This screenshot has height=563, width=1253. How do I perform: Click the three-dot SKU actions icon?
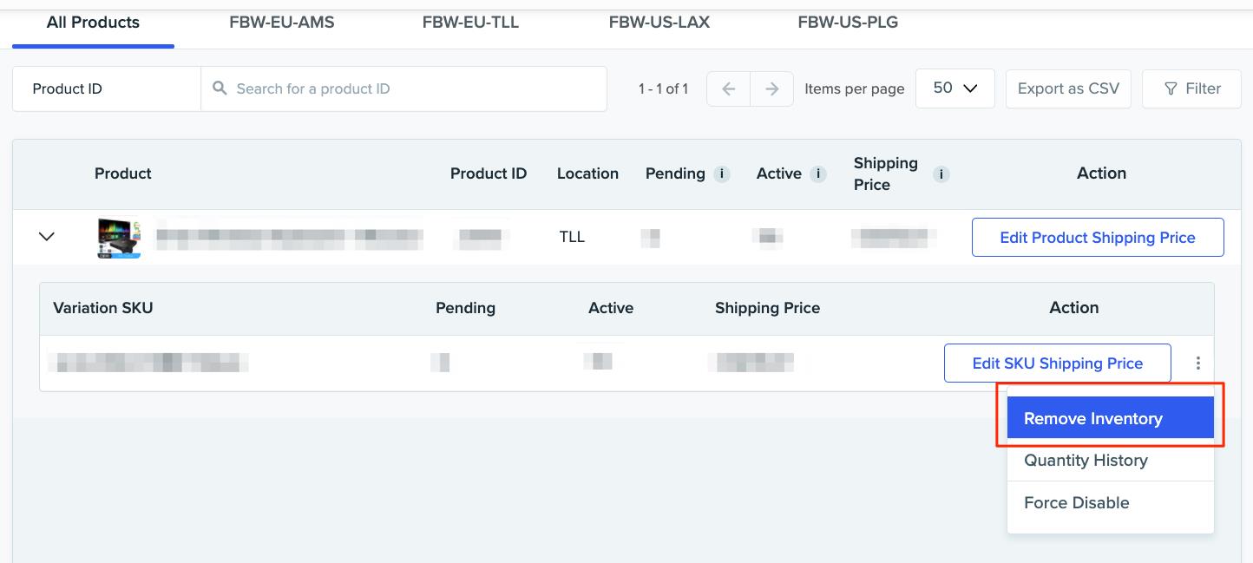(x=1197, y=363)
